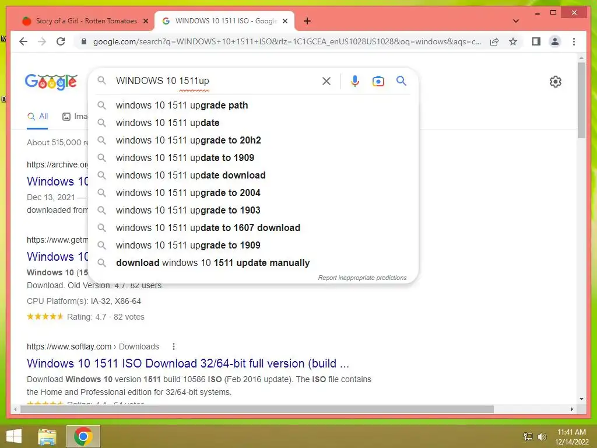Click the Chrome taskbar icon

[x=83, y=436]
